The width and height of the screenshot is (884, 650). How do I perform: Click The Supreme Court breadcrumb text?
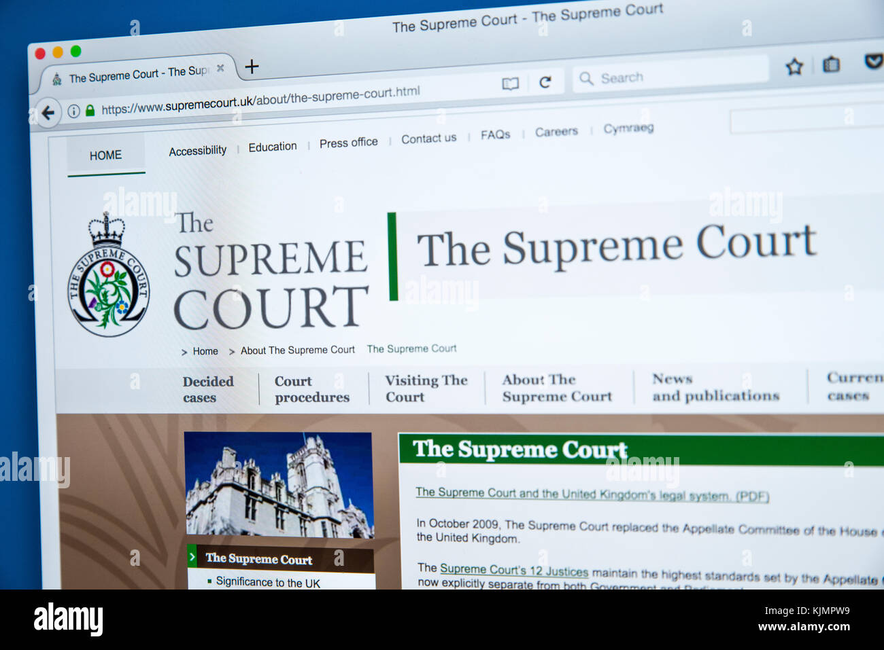click(412, 348)
